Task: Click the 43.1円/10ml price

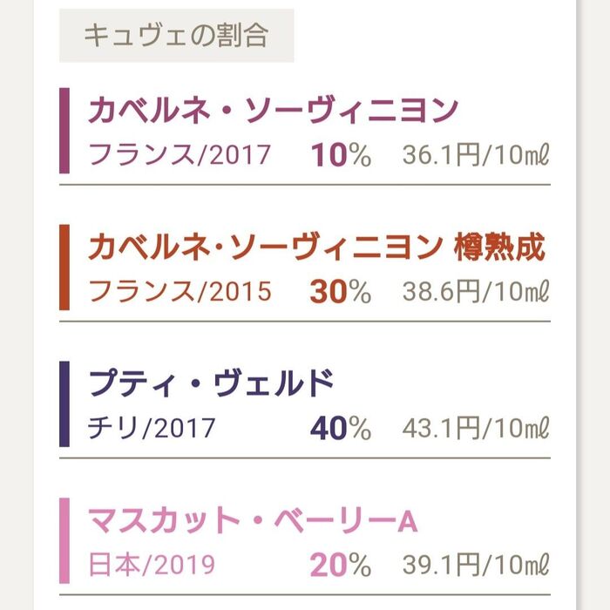Action: pyautogui.click(x=476, y=429)
